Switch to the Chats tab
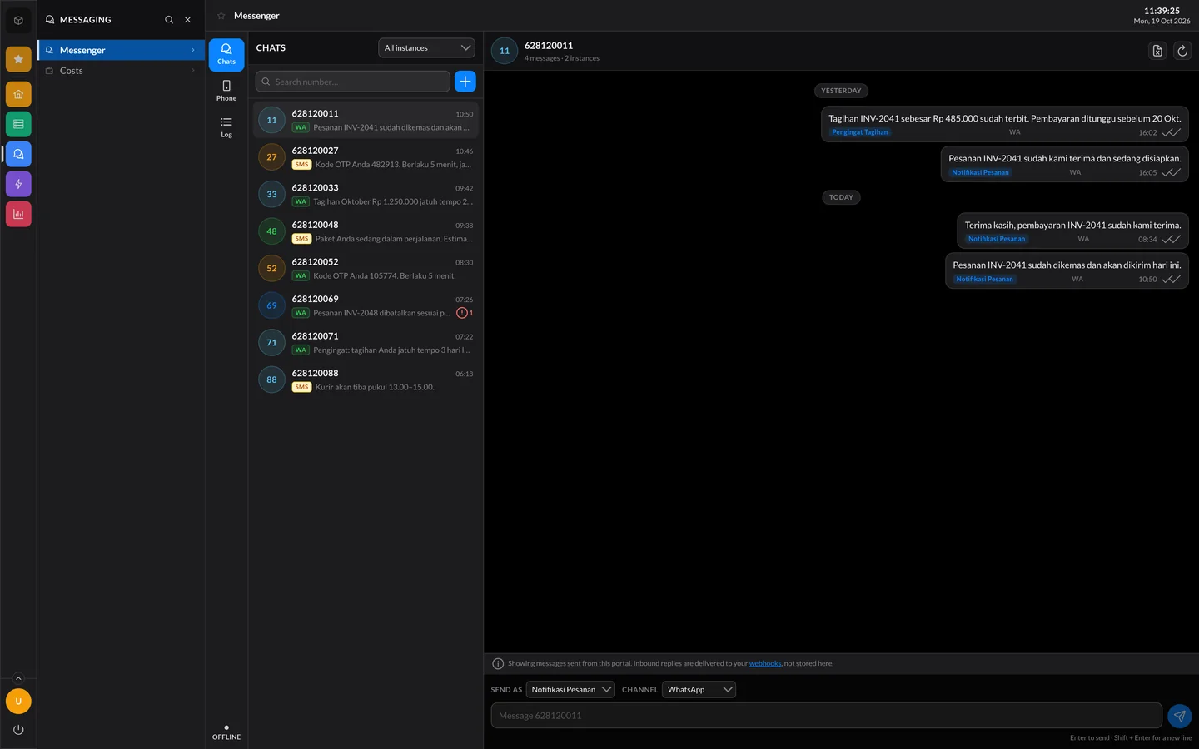The height and width of the screenshot is (749, 1199). 226,55
